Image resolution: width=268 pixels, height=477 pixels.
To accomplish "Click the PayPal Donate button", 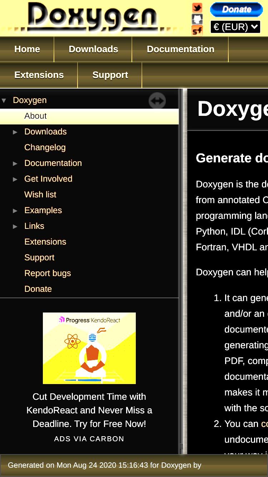I will (x=236, y=10).
